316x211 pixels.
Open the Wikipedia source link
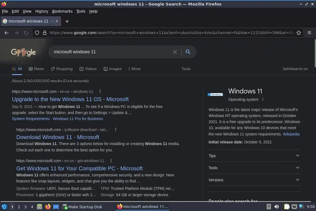click(x=291, y=134)
